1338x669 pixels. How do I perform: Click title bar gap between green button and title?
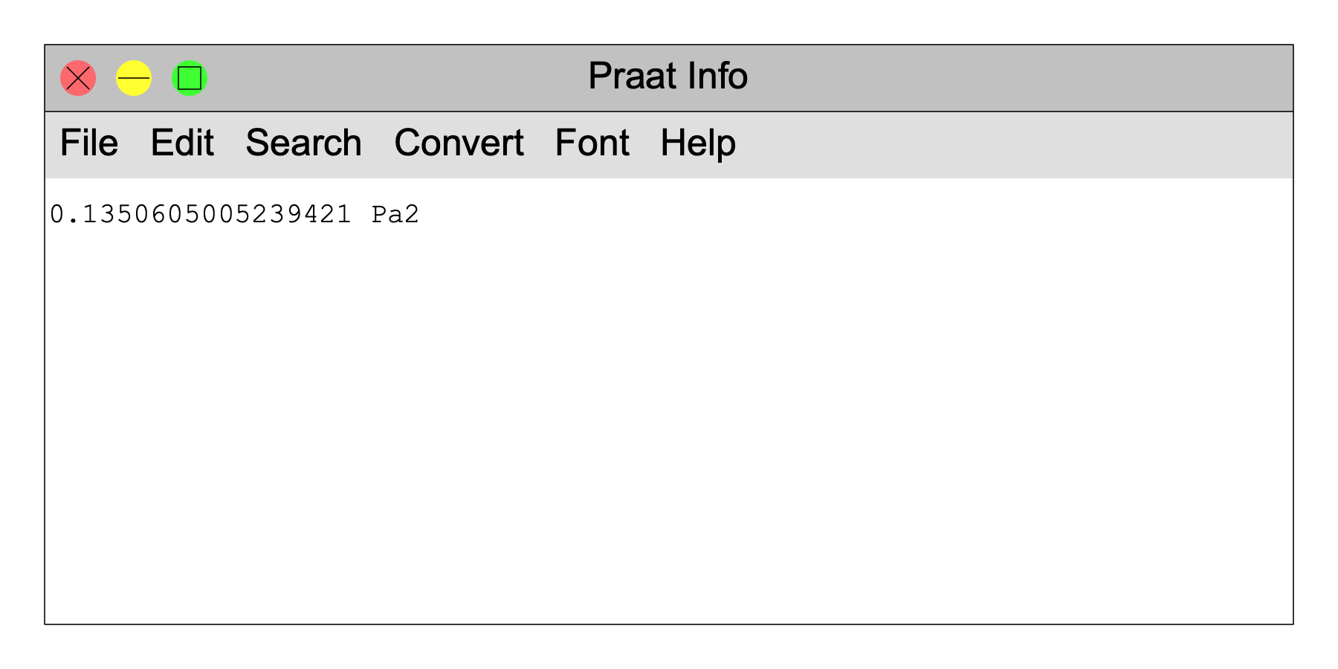pyautogui.click(x=398, y=78)
